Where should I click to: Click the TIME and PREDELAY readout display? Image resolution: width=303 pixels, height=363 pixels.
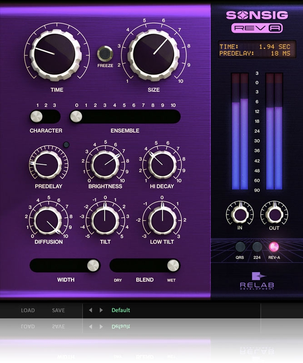257,49
